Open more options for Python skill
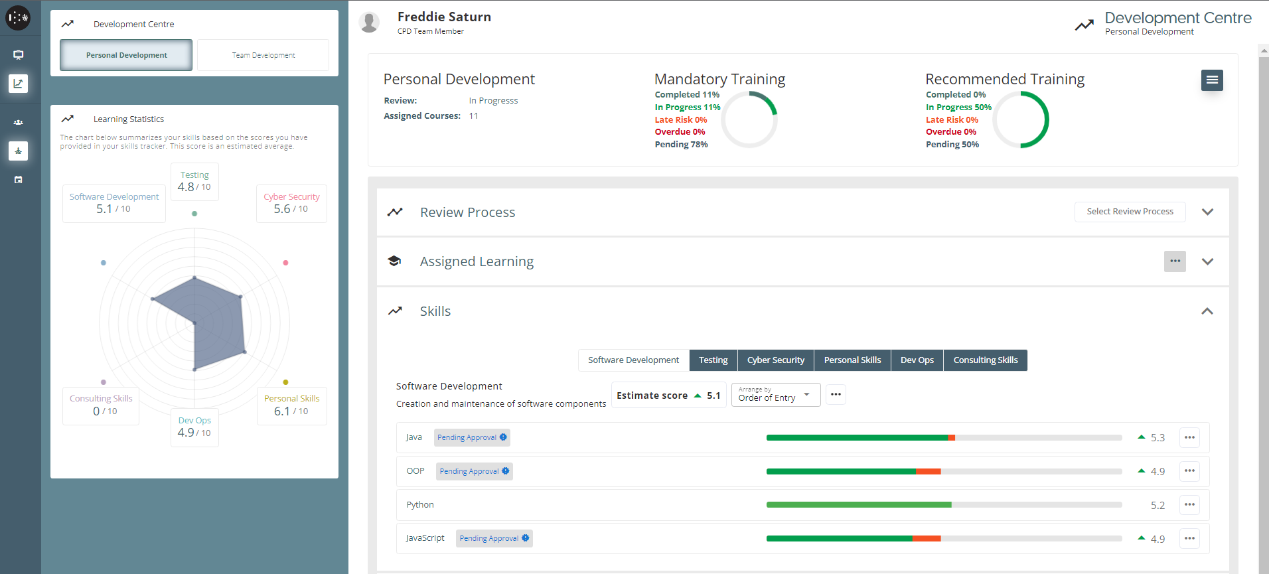This screenshot has width=1269, height=574. pyautogui.click(x=1189, y=505)
